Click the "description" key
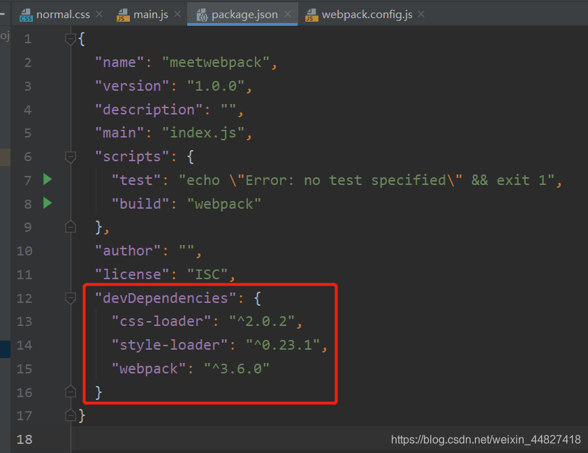Image resolution: width=588 pixels, height=453 pixels. pyautogui.click(x=149, y=110)
